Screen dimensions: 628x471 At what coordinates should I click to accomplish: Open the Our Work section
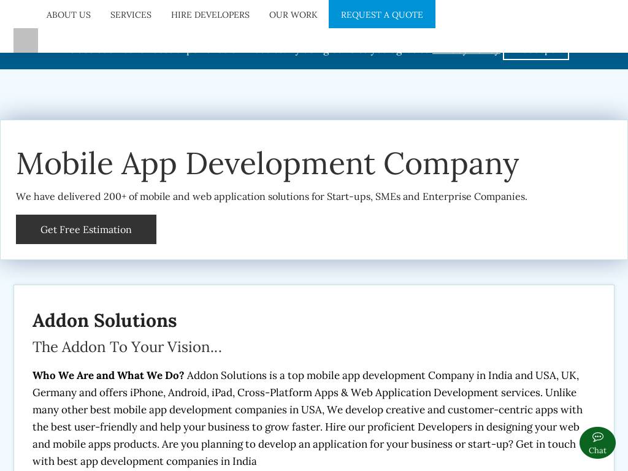pos(293,15)
